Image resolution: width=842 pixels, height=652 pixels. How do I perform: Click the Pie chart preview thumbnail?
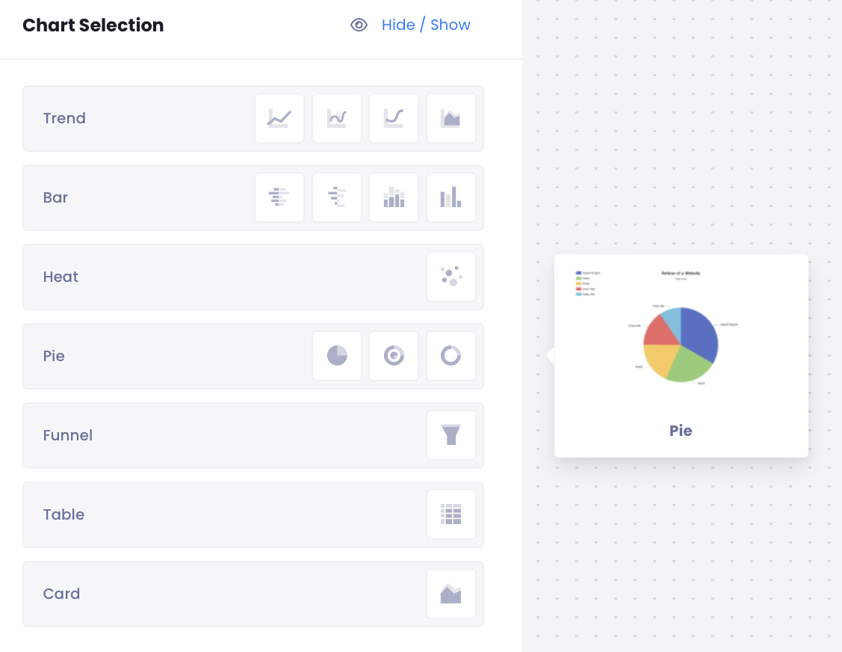point(681,344)
